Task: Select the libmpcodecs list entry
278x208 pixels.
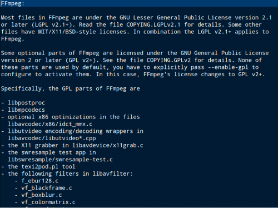Action: point(26,110)
